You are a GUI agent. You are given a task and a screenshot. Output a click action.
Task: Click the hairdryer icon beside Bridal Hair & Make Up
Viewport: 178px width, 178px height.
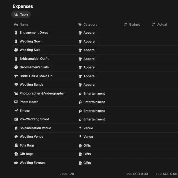[16, 76]
